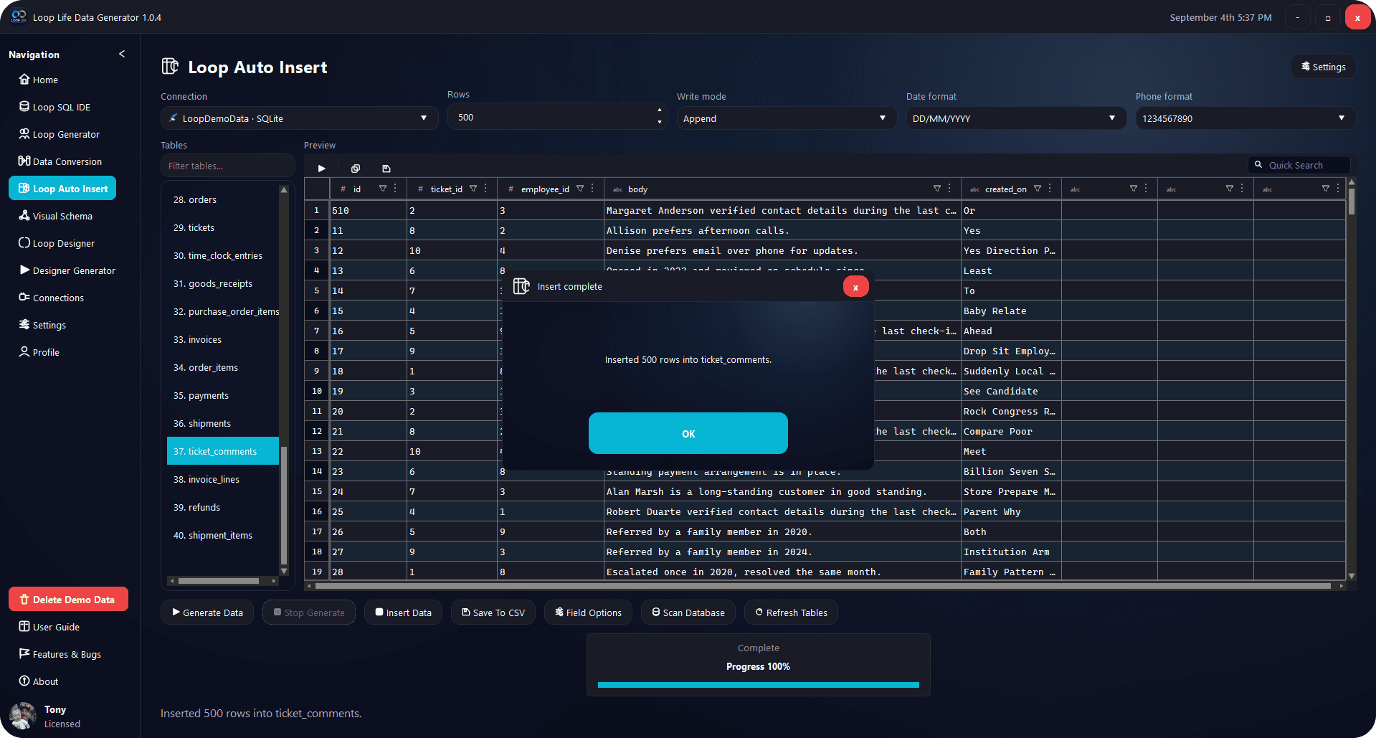This screenshot has height=738, width=1376.
Task: Open filter for the id column
Action: 383,189
